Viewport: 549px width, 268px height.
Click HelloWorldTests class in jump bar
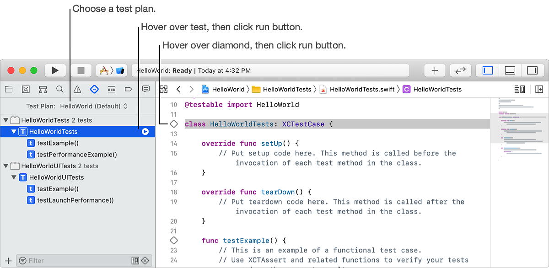(432, 89)
